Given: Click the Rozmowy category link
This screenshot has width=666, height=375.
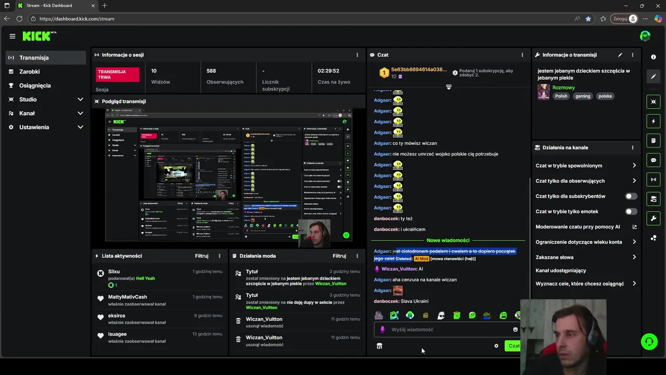Looking at the screenshot, I should coord(563,87).
